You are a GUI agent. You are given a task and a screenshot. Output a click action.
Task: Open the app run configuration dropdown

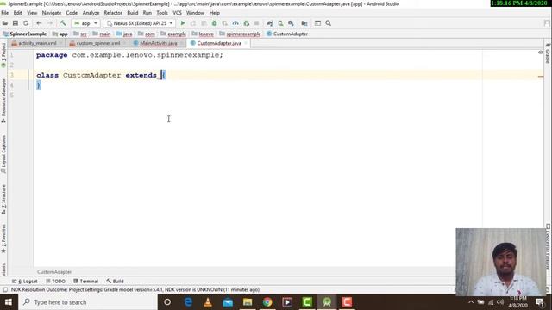click(x=85, y=23)
